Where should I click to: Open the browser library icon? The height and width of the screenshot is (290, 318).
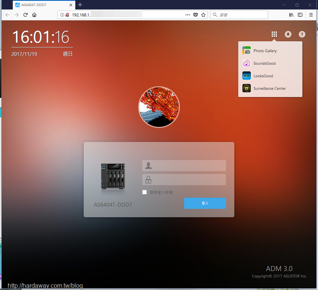(x=291, y=15)
